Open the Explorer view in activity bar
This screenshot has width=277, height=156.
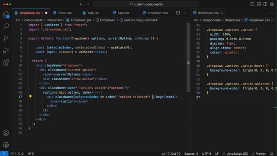point(6,14)
